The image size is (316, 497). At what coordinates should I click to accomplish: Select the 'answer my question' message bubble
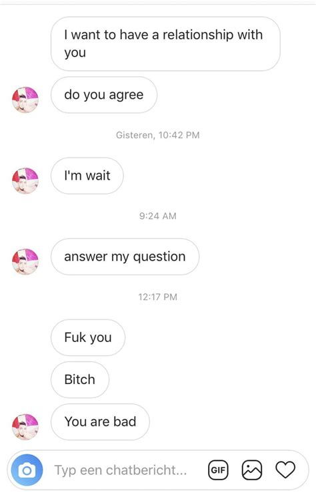tap(125, 257)
